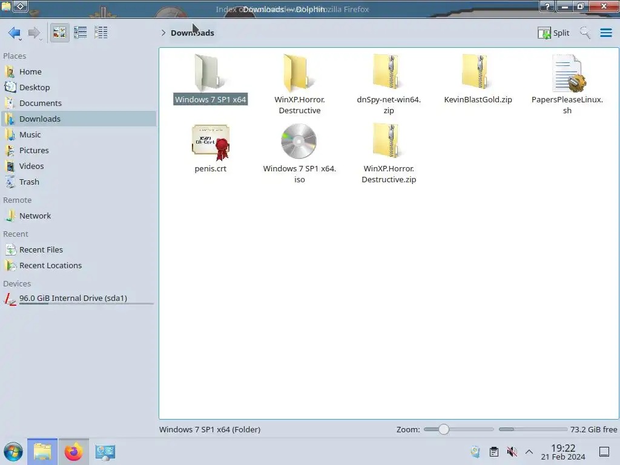Switch to Details view mode
The image size is (620, 465).
click(101, 33)
